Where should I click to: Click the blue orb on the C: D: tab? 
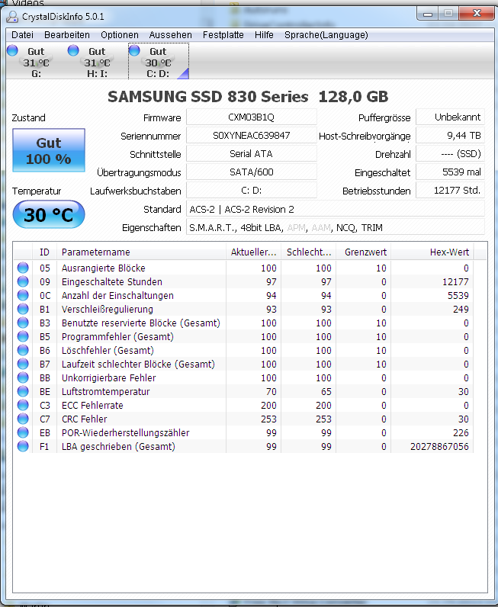click(134, 50)
